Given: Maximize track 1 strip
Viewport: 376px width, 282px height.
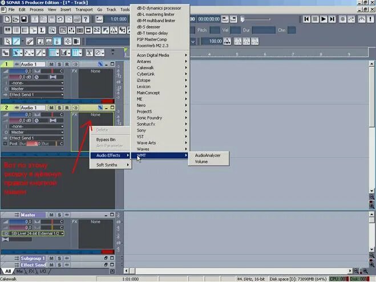Looking at the screenshot, I should [112, 64].
